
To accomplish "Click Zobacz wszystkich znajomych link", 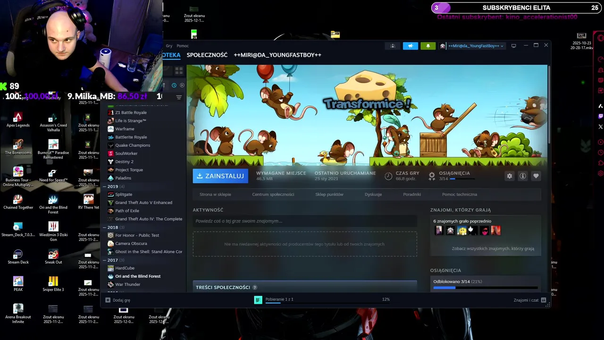I will coord(493,248).
